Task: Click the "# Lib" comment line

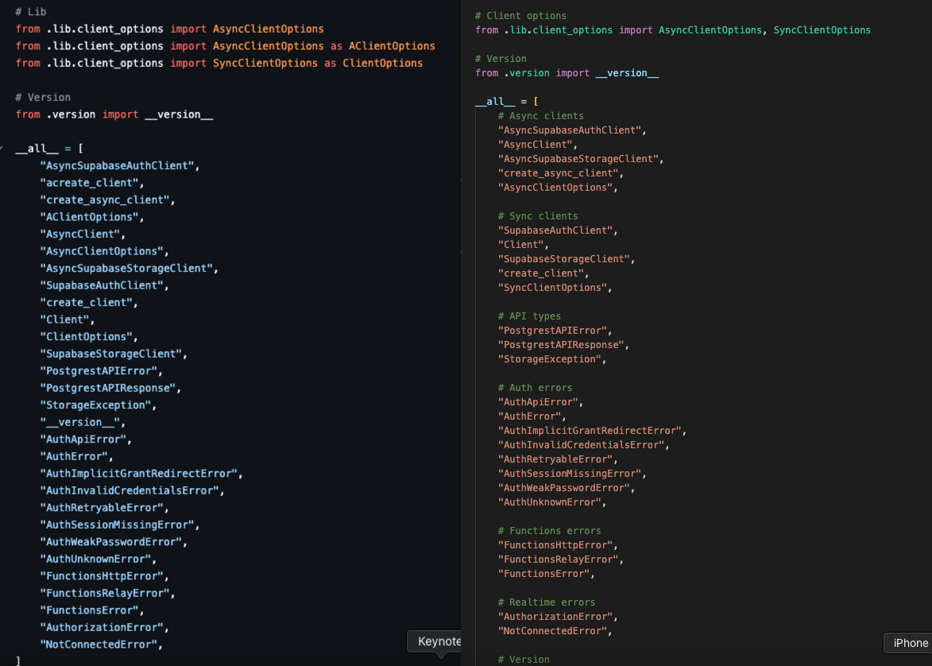Action: 30,12
